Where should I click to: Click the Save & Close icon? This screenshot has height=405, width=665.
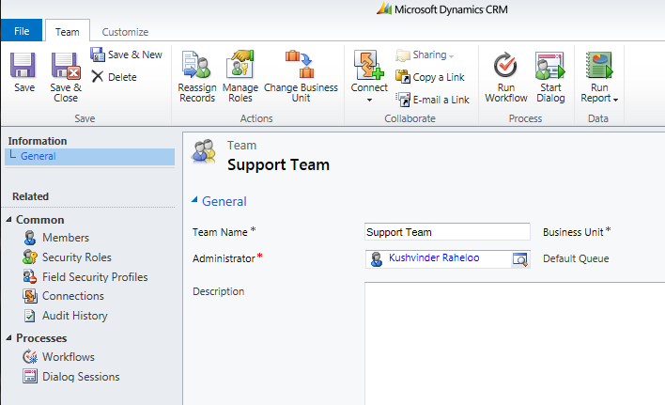[66, 66]
